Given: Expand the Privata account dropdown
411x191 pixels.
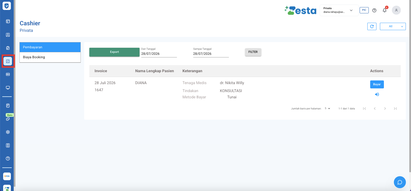Looking at the screenshot, I should click(x=339, y=10).
